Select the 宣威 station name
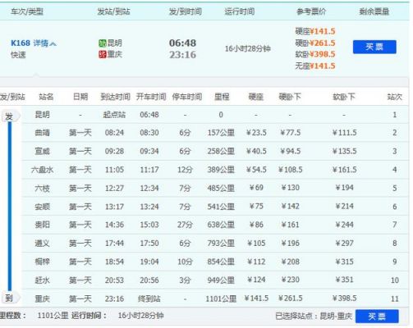Image resolution: width=413 pixels, height=328 pixels. (43, 151)
